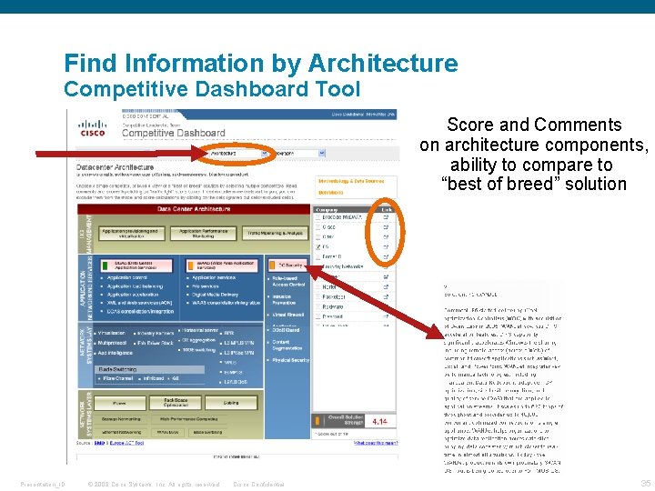Image resolution: width=655 pixels, height=491 pixels.
Task: Open the Architecture dropdown
Action: 237,154
